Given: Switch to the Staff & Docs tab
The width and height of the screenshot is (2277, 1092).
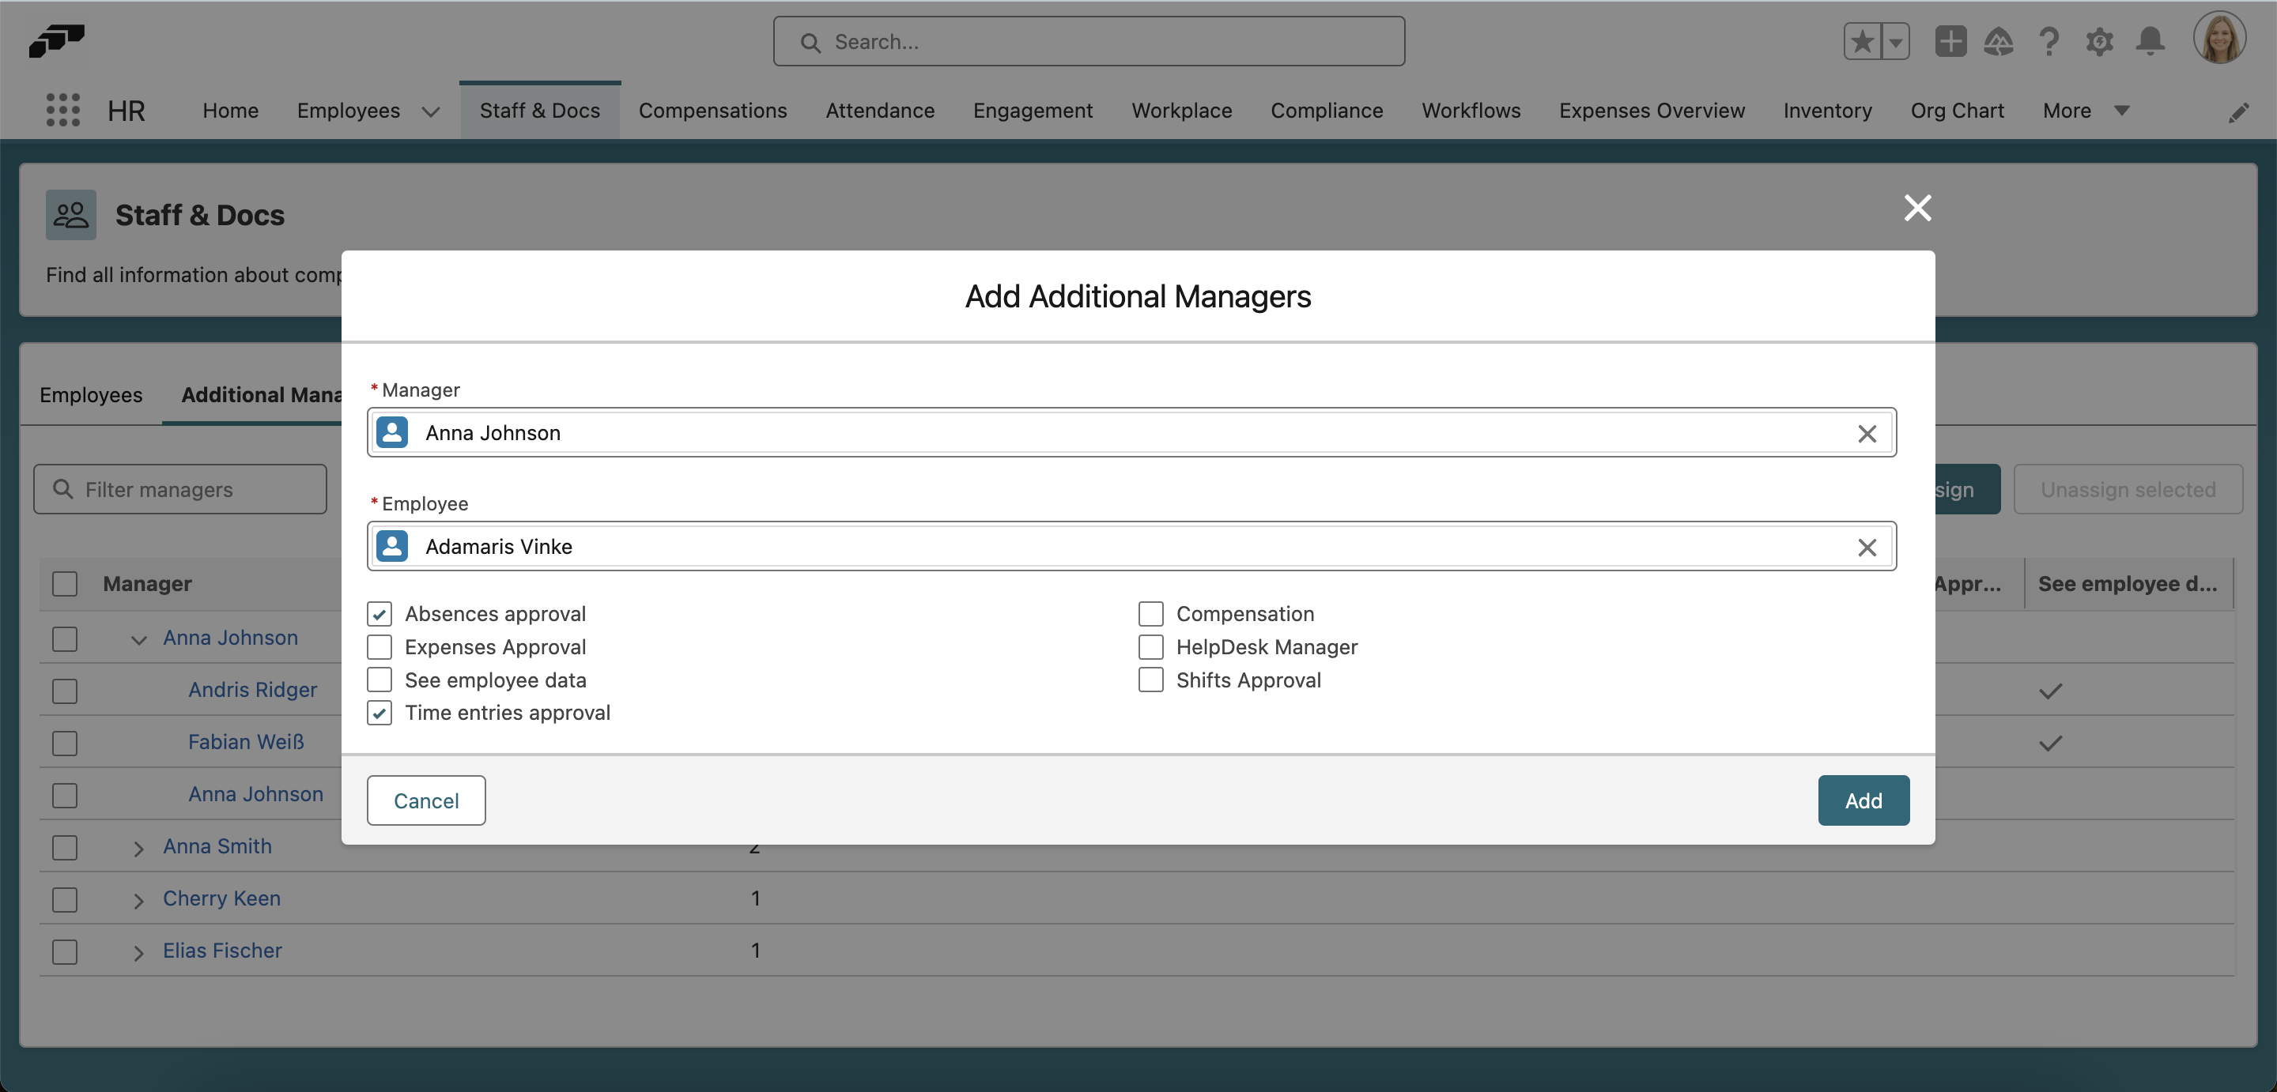Looking at the screenshot, I should 539,110.
